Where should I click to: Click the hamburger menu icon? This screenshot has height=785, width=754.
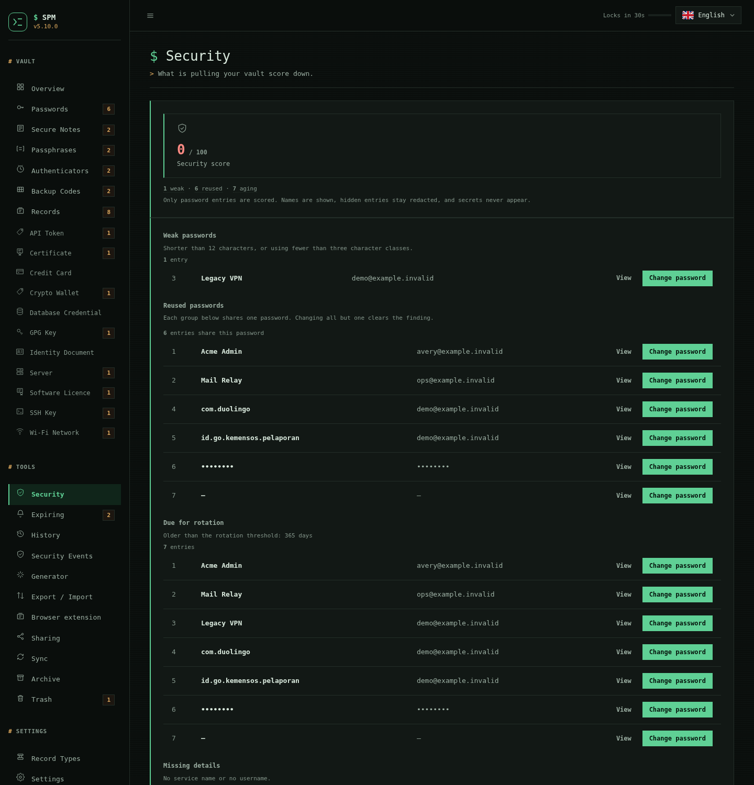[x=150, y=16]
